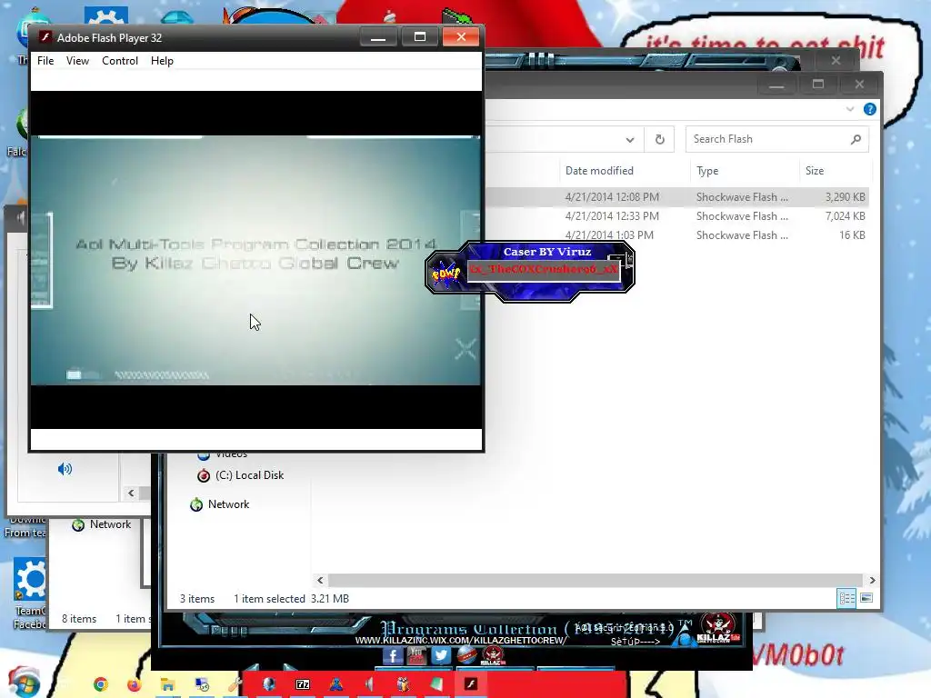Click the red username field in Caser widget
This screenshot has width=931, height=698.
[x=544, y=269]
